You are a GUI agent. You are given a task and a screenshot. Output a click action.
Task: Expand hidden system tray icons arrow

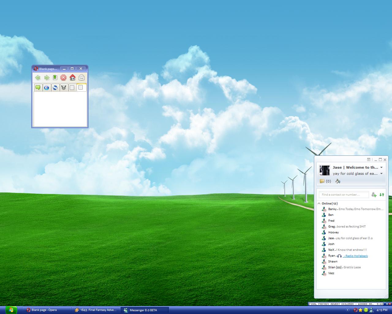348,310
